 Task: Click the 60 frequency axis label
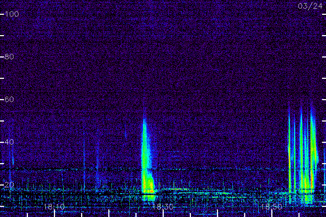[x=9, y=99]
